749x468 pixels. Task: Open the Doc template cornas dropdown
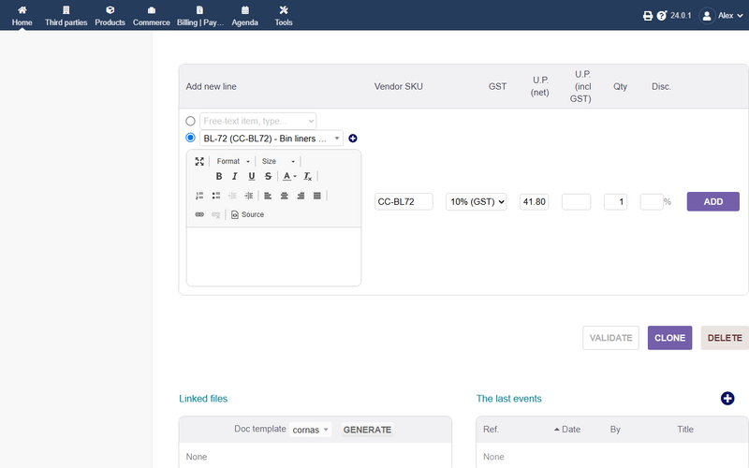[311, 430]
